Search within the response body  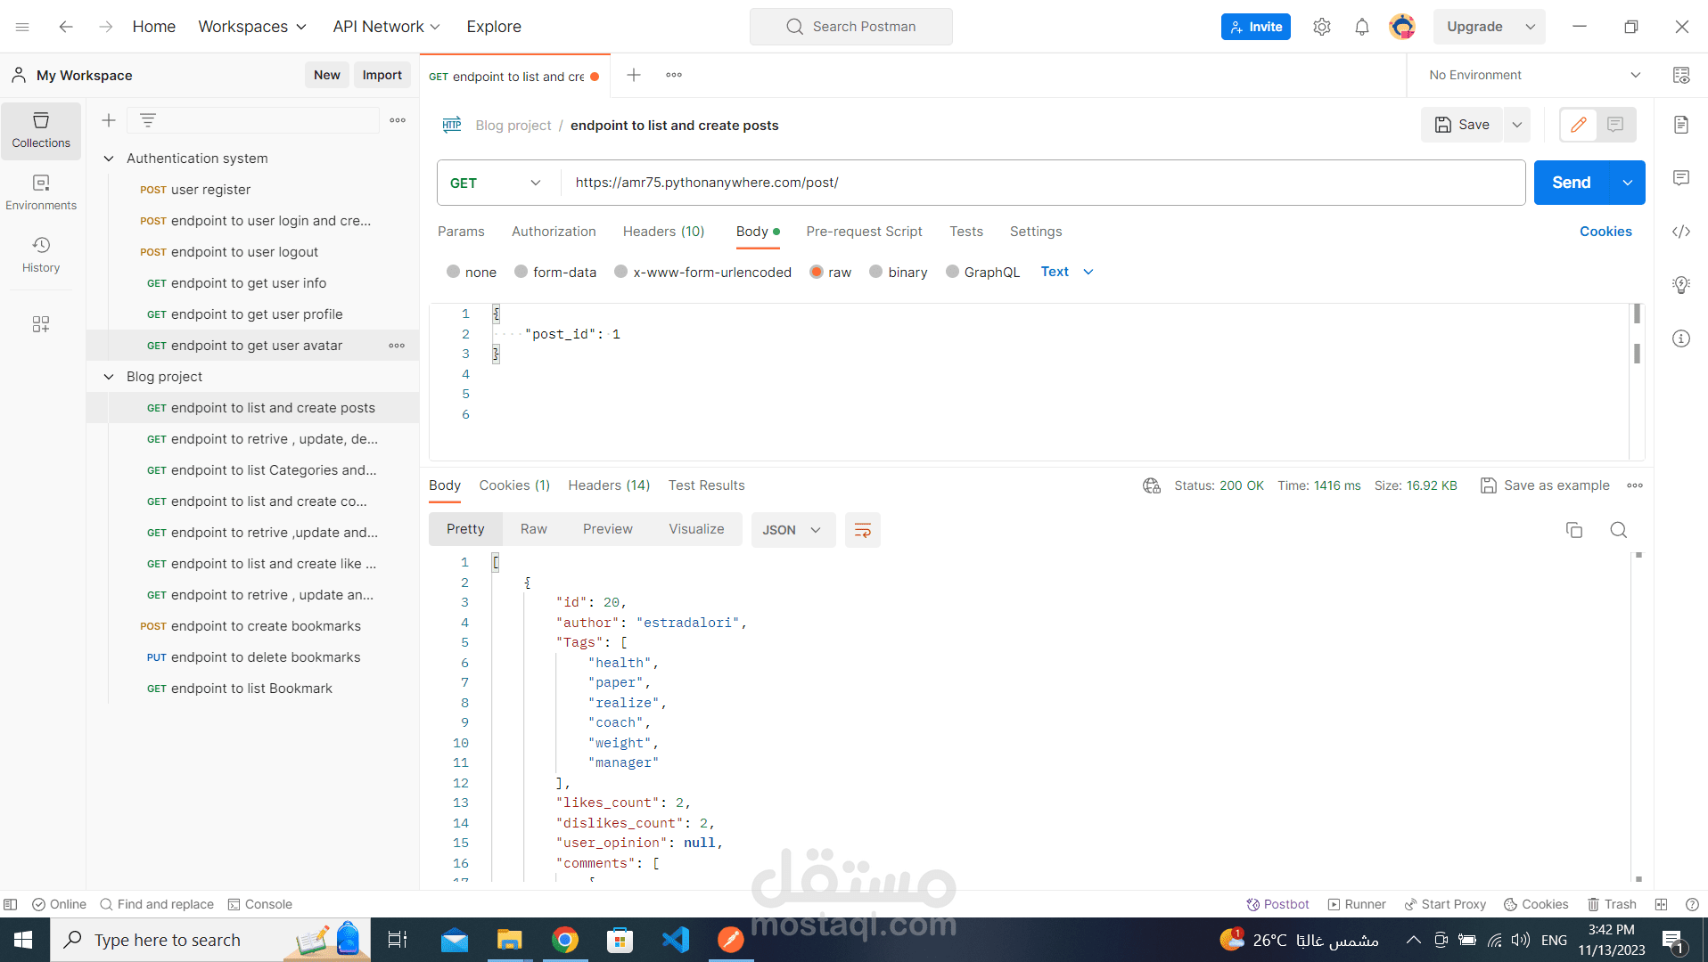pos(1619,530)
